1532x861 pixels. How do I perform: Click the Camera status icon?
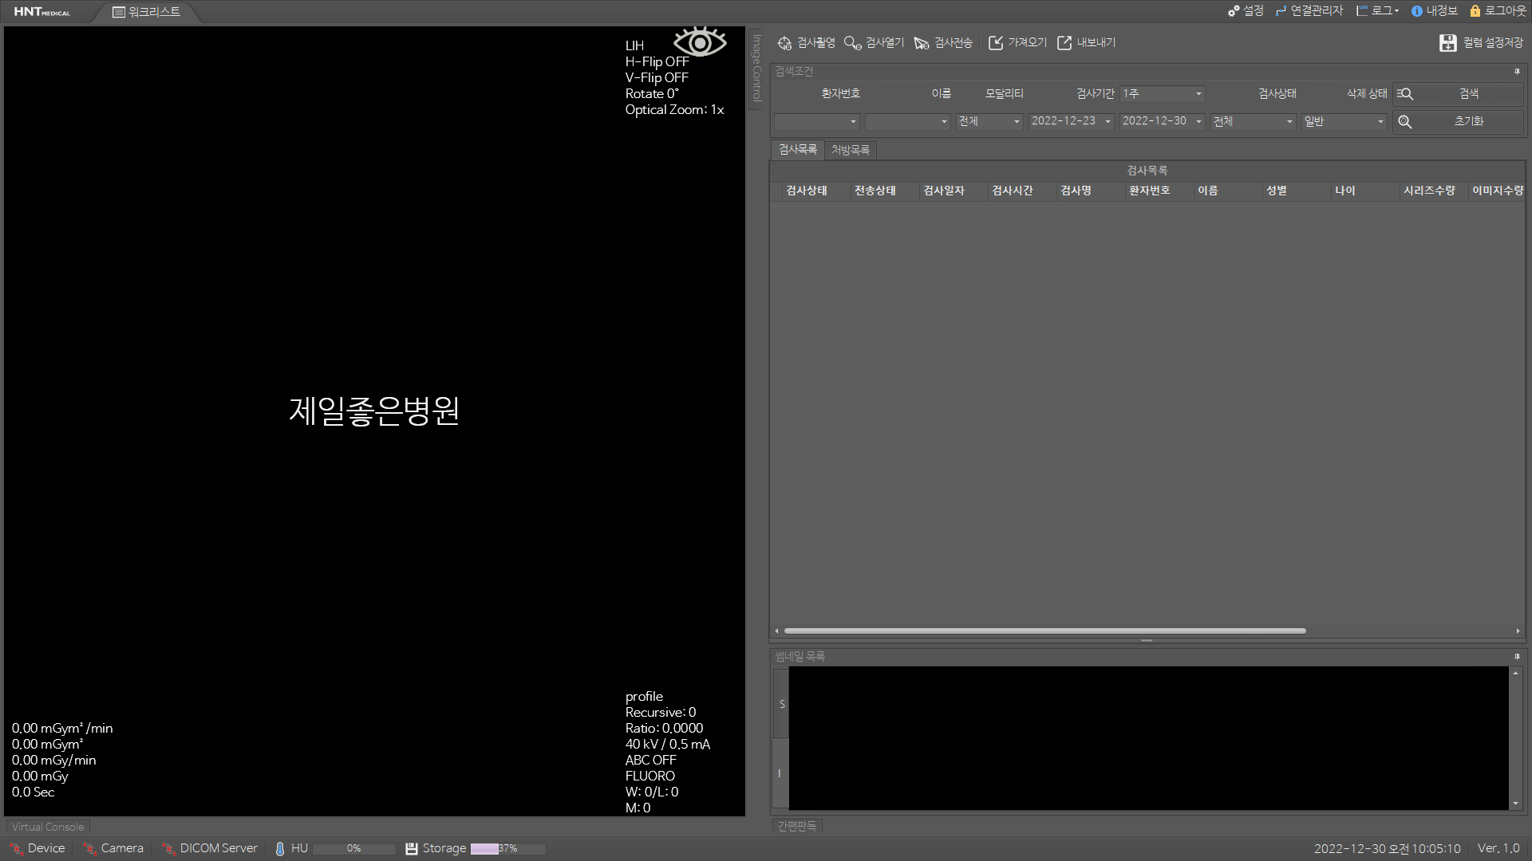point(89,849)
